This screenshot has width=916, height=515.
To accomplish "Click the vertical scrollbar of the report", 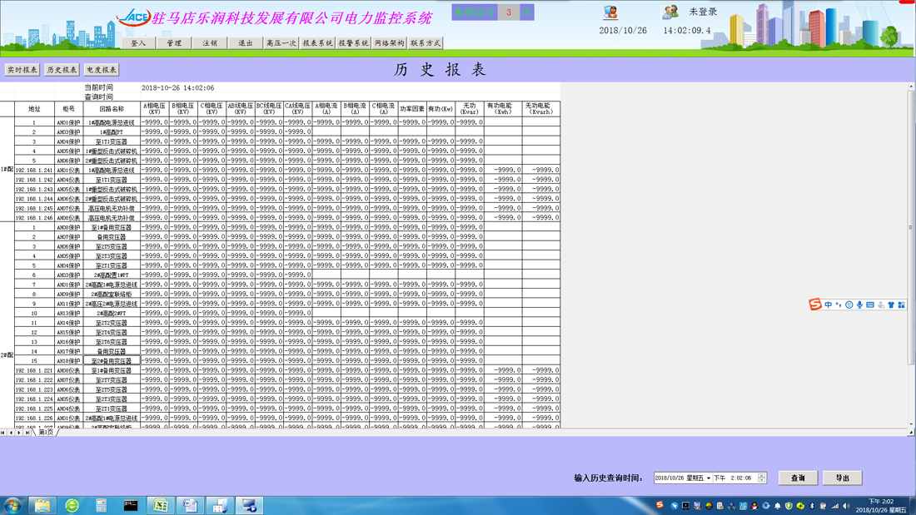I will coord(911,228).
